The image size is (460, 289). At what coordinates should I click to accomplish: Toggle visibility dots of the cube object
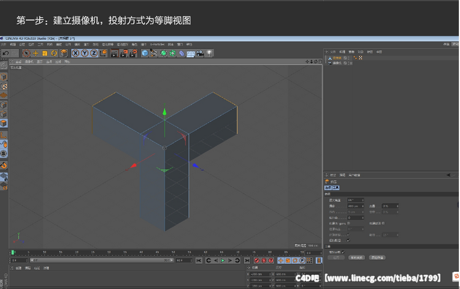click(348, 58)
